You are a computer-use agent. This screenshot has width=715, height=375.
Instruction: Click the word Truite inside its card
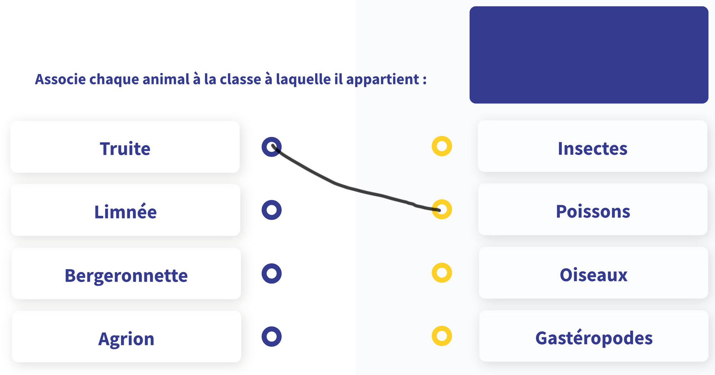(x=125, y=148)
